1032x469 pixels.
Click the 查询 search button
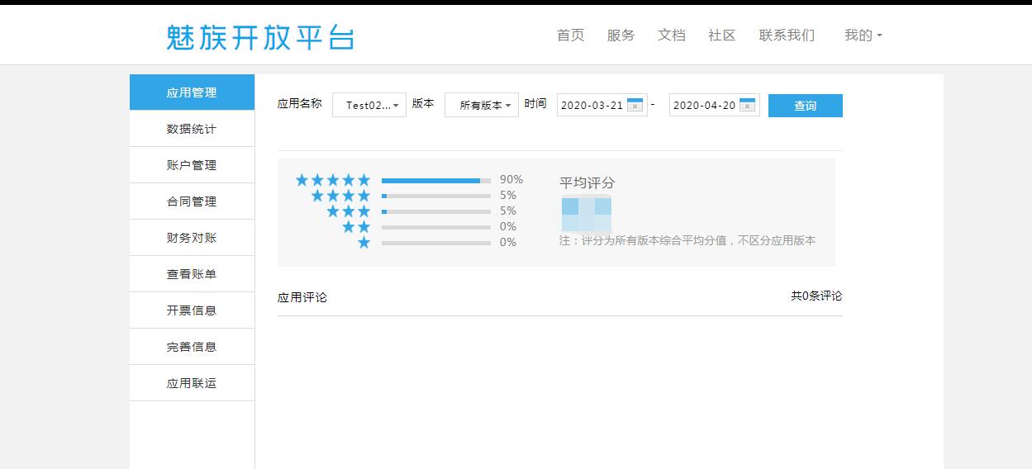806,106
